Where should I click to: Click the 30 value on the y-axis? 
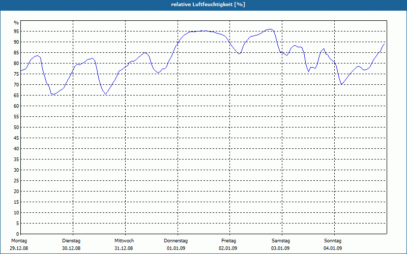coord(16,170)
